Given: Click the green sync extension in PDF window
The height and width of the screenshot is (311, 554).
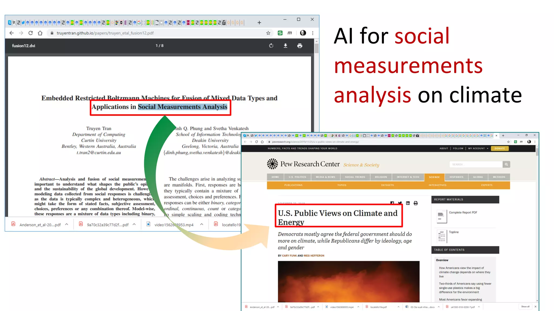Looking at the screenshot, I should click(x=280, y=33).
